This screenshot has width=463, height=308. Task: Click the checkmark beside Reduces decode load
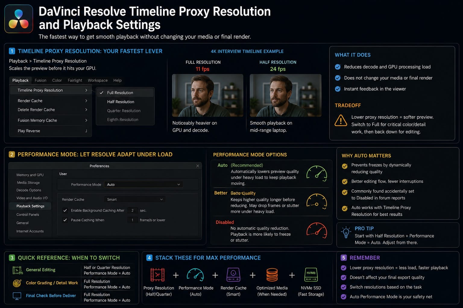click(x=338, y=67)
